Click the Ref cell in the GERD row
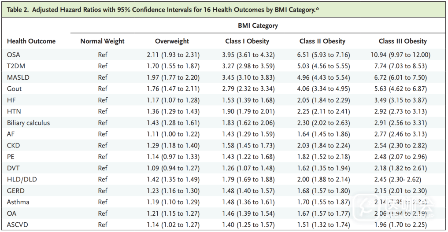This screenshot has width=448, height=232. tap(103, 191)
